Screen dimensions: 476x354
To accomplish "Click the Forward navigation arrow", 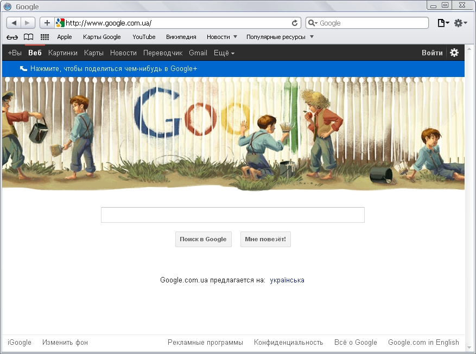I will [x=28, y=23].
